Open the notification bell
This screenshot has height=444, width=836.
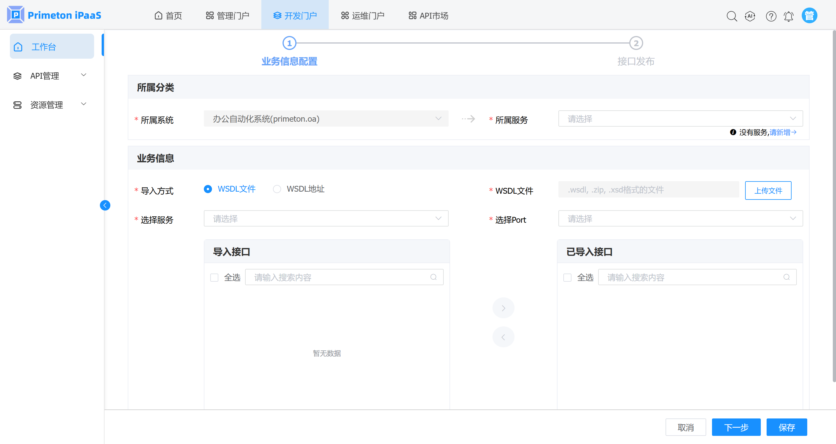pos(789,16)
